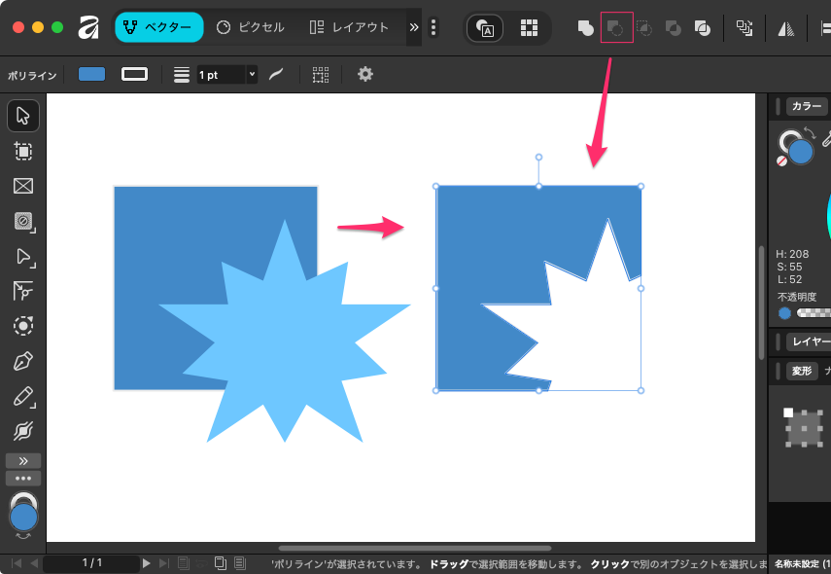Open the stroke width 1 pt dropdown
831x574 pixels.
click(x=253, y=74)
